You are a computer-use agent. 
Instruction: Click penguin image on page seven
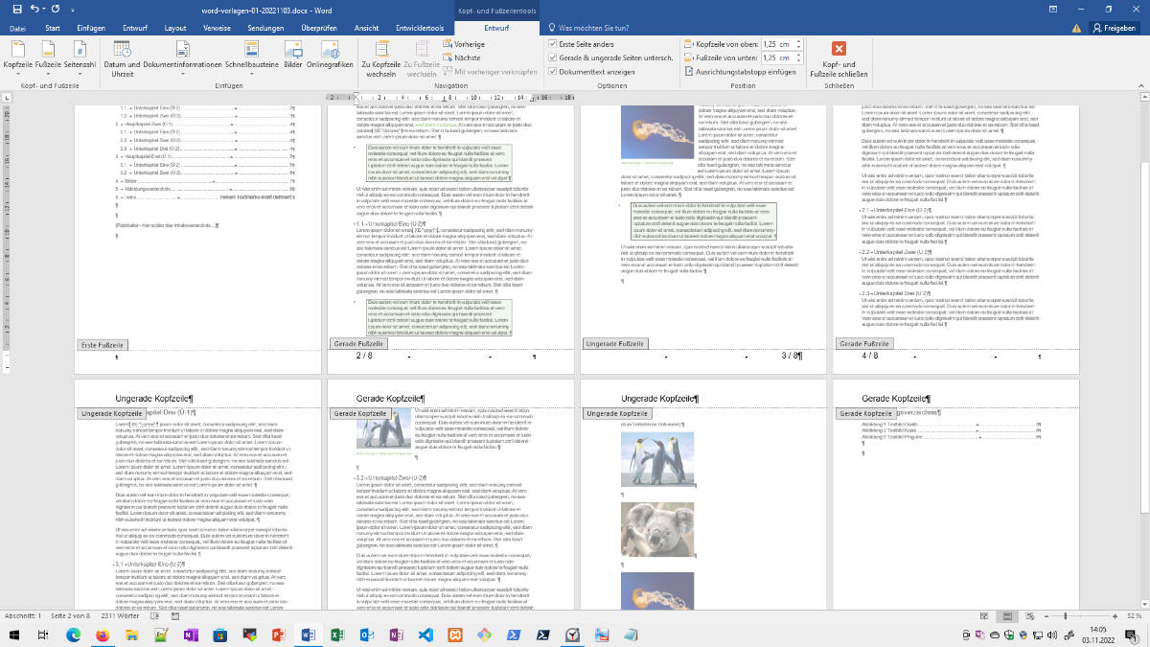657,461
